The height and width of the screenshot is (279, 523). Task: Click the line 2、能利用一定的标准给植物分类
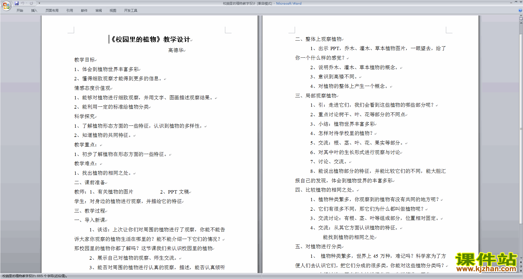pyautogui.click(x=111, y=107)
